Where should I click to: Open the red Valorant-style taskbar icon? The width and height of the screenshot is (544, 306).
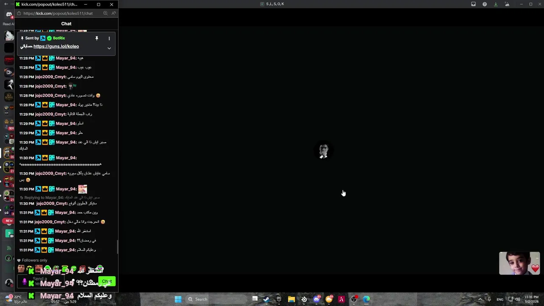341,299
